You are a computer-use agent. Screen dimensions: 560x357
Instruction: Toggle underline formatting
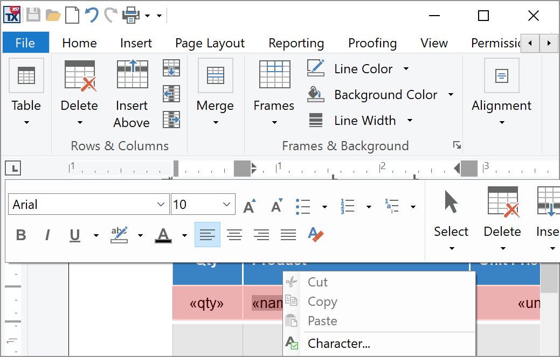coord(74,235)
